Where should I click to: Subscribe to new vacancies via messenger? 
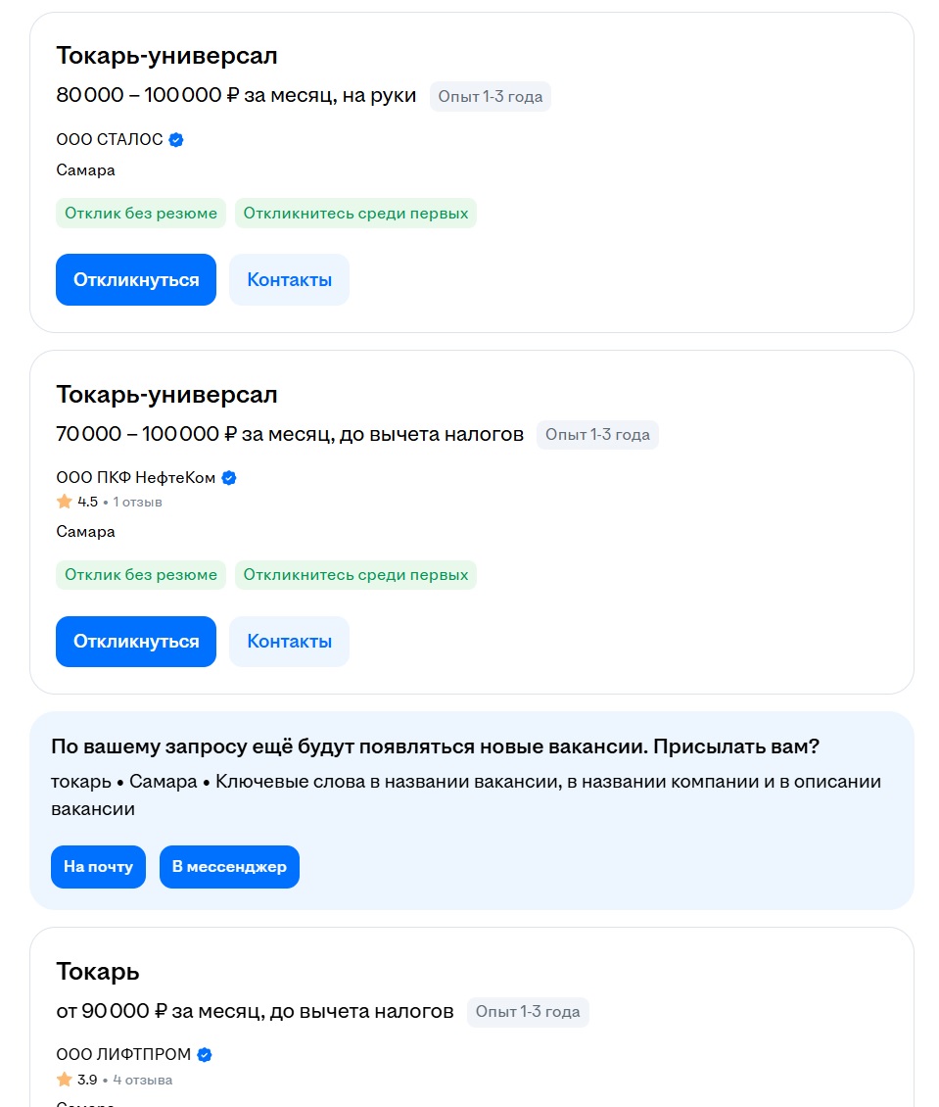click(229, 867)
